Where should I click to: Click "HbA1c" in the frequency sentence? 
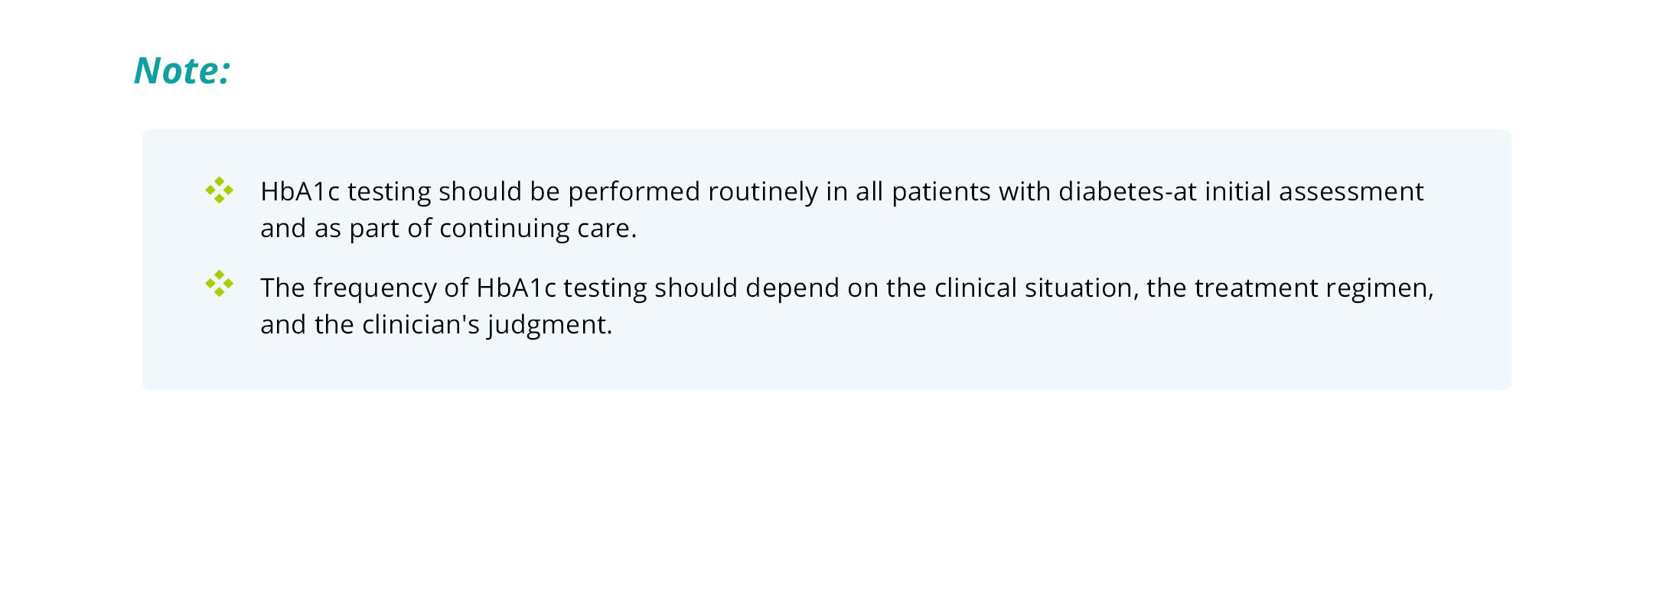(x=516, y=288)
